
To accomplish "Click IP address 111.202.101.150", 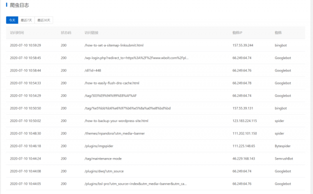I will [245, 134].
